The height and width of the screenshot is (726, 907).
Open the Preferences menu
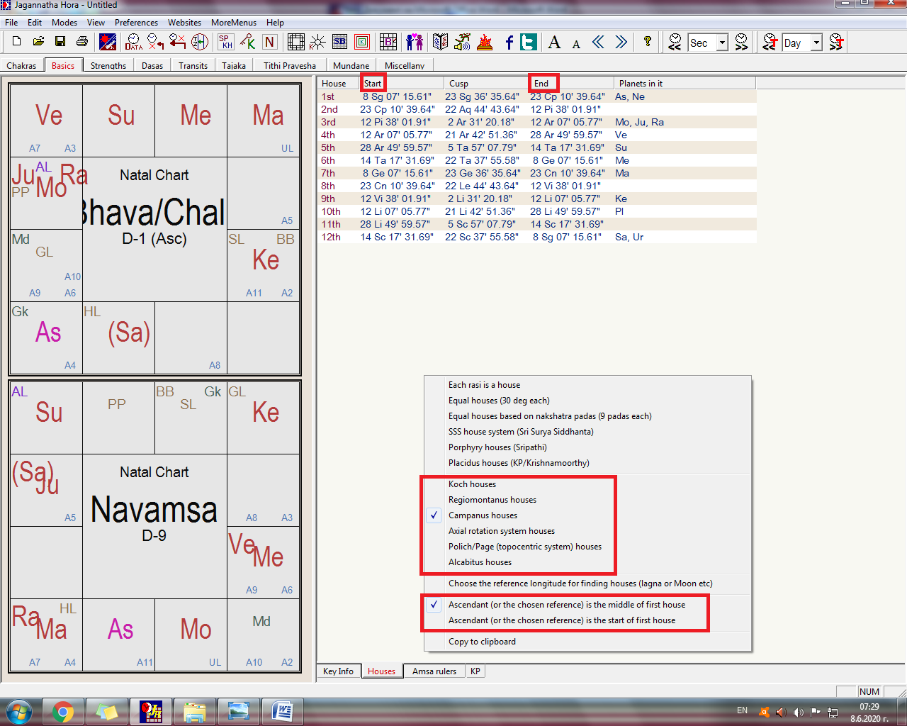point(136,23)
